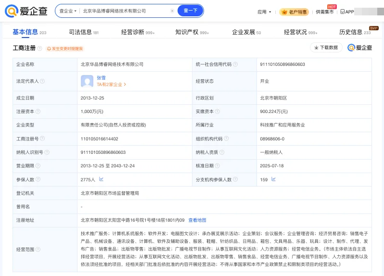Viewport: 384px width, 276px height.
Task: Click help icon next to 注册资本
Action: (x=38, y=112)
